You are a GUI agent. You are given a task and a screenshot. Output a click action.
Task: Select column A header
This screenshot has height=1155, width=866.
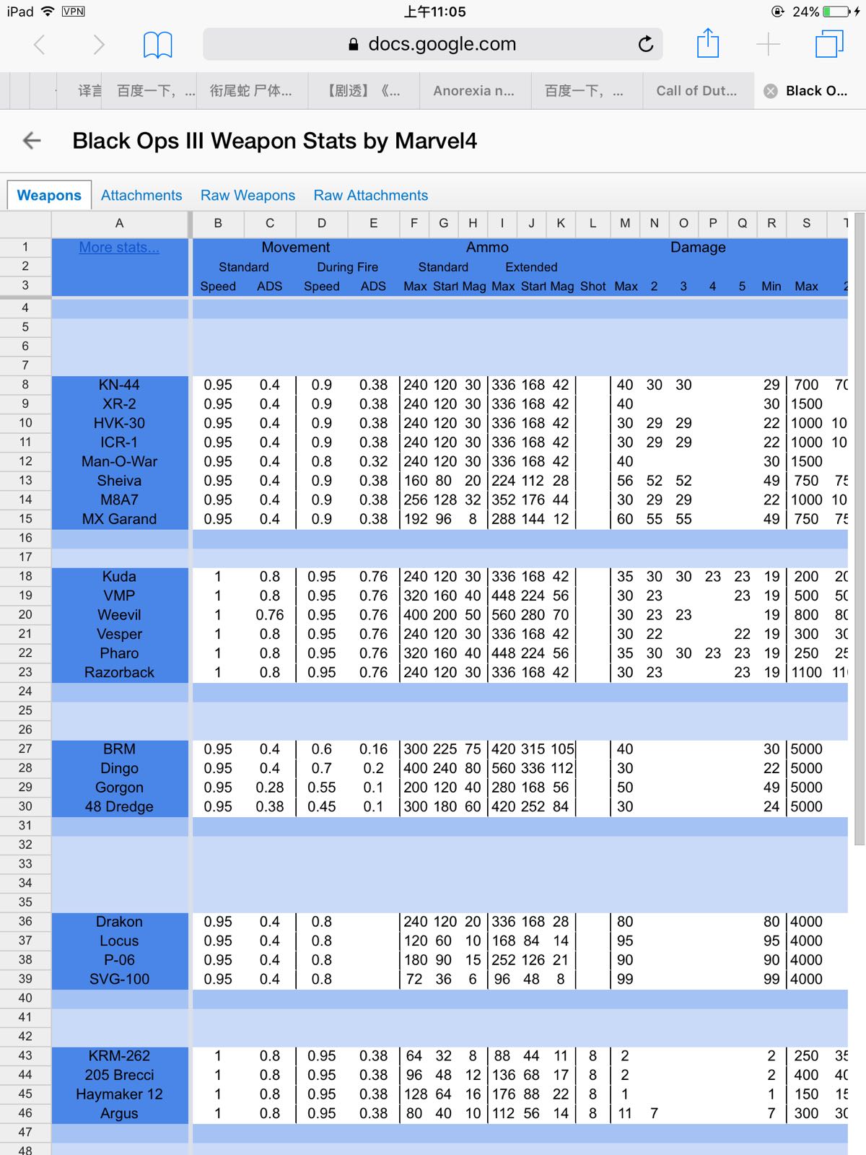click(x=119, y=223)
